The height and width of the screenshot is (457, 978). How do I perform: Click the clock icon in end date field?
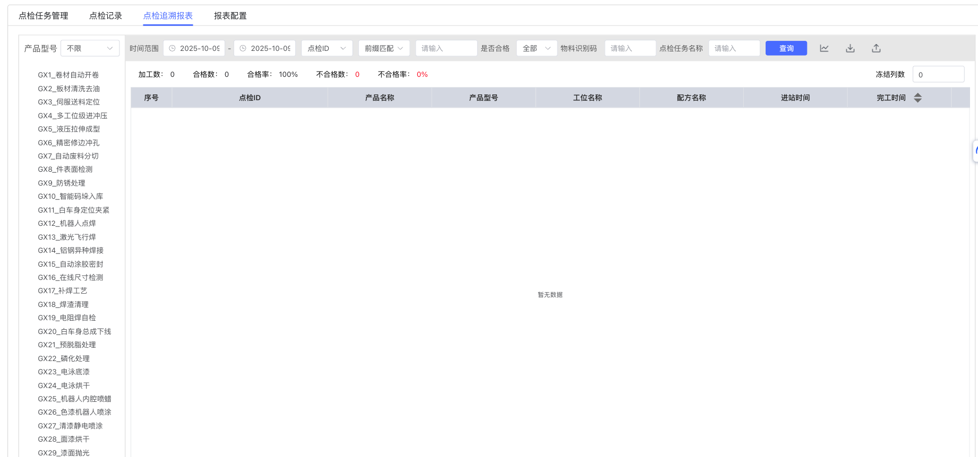[x=243, y=48]
